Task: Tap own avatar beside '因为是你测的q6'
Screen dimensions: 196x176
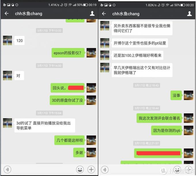Action: [189, 130]
